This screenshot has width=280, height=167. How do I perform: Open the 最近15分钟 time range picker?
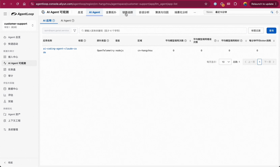(239, 12)
